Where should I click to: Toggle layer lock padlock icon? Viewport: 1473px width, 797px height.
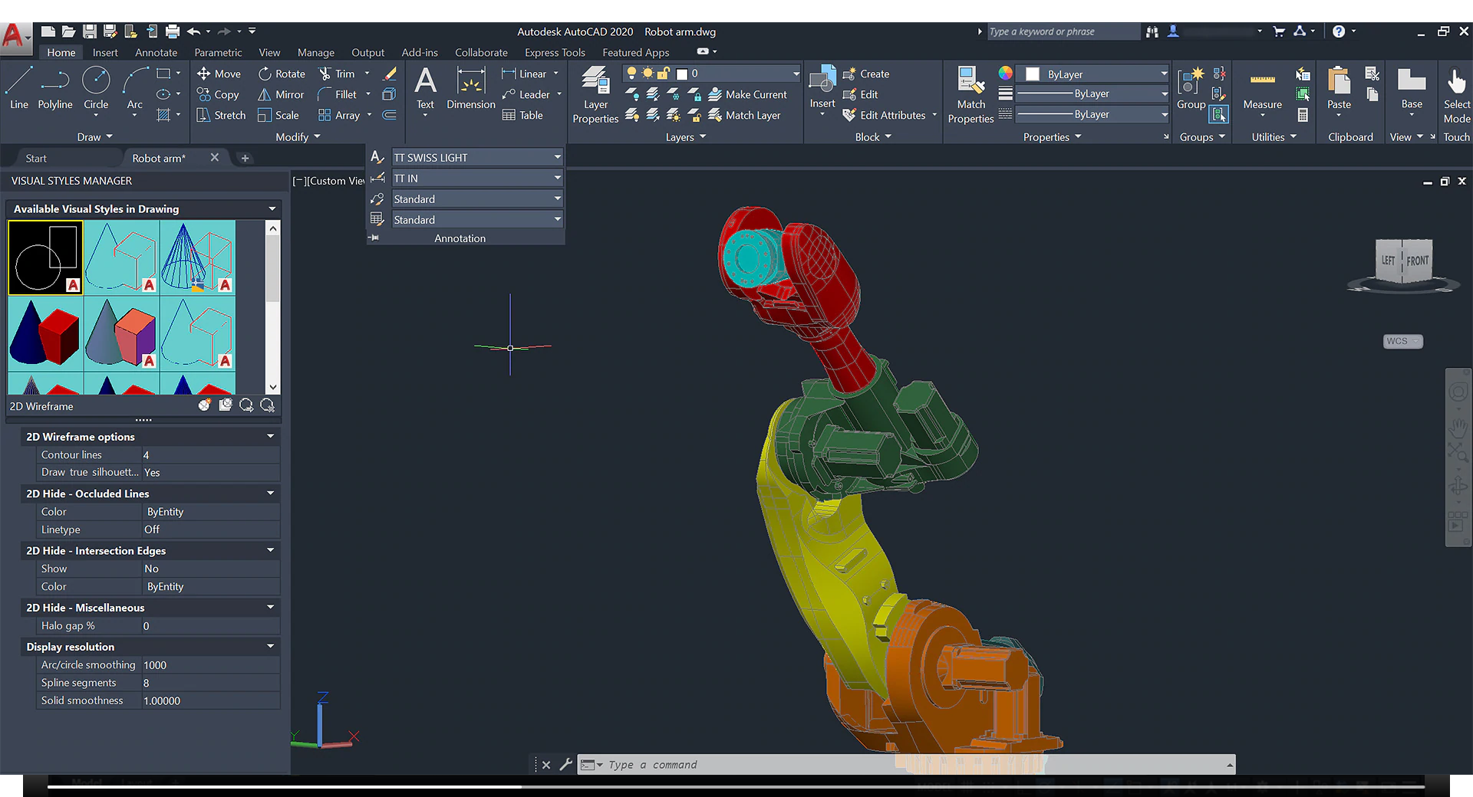(664, 73)
